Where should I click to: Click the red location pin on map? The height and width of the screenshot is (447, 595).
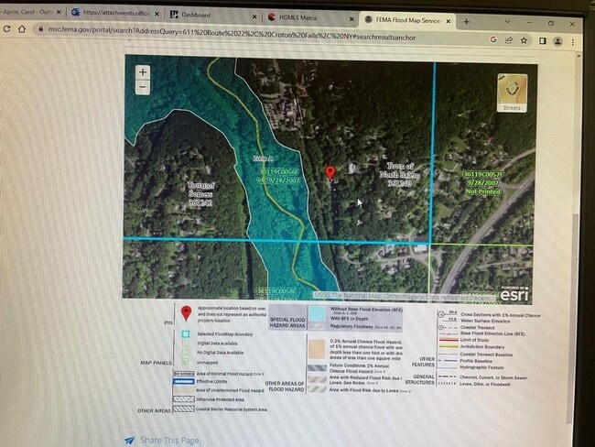point(330,172)
